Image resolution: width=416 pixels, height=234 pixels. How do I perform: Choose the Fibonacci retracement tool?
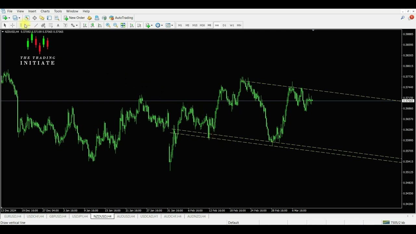point(51,25)
